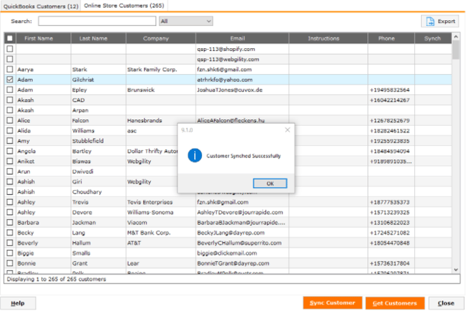Check the Aarya Stark row checkbox
Image resolution: width=468 pixels, height=315 pixels.
(9, 70)
